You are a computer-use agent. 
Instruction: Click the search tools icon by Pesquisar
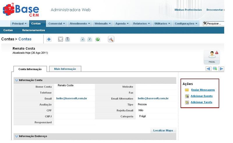point(205,23)
